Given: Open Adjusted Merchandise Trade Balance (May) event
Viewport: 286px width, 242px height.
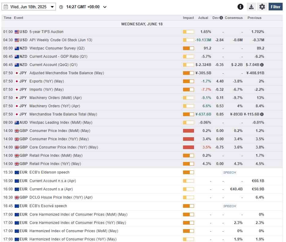Looking at the screenshot, I should click(67, 73).
